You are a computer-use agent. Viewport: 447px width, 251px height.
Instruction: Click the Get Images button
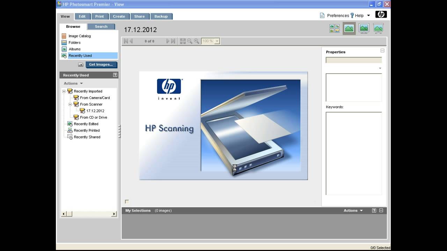coord(101,64)
